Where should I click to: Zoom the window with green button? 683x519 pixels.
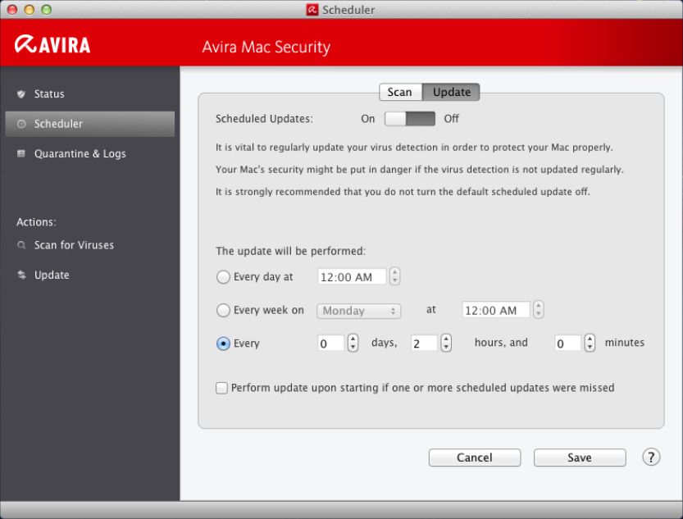point(46,10)
